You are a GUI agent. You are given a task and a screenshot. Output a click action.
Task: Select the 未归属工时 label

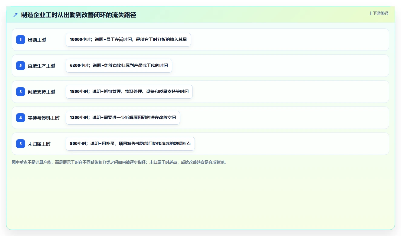(x=39, y=144)
